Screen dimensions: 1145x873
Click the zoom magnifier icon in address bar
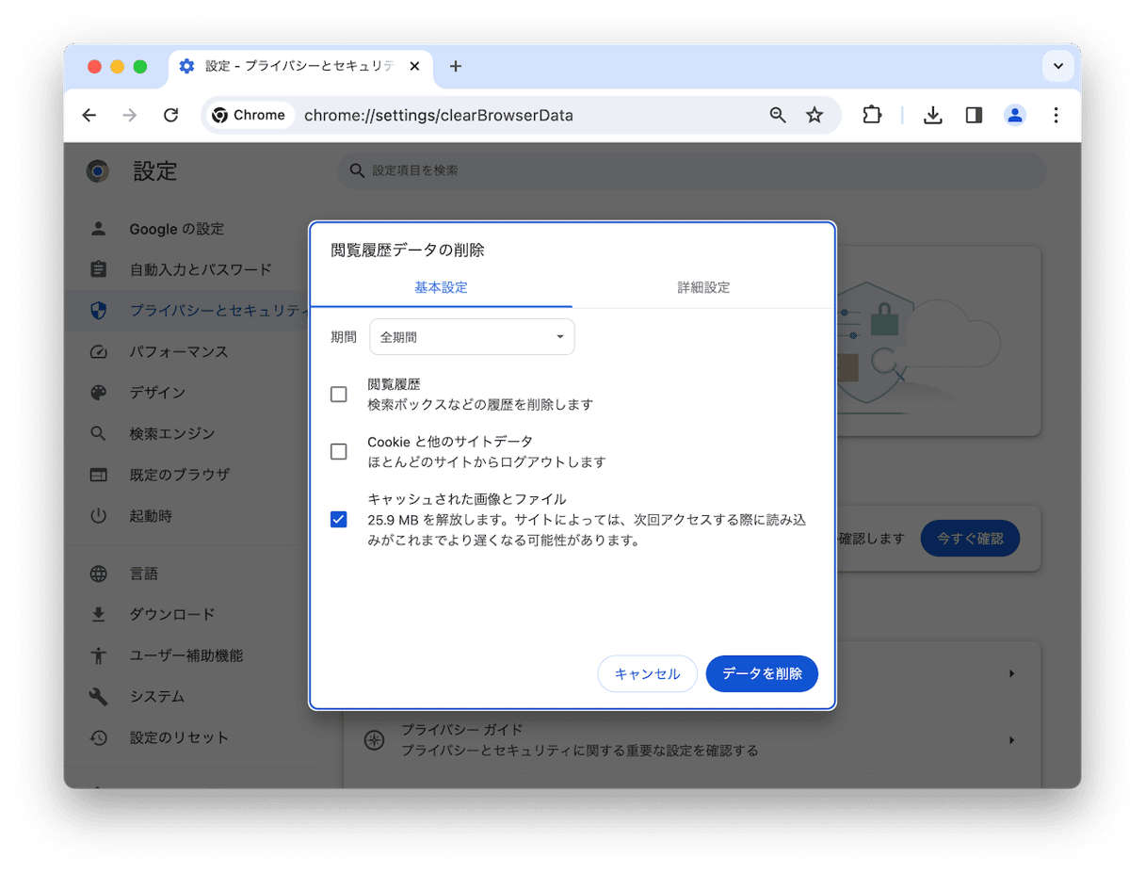pyautogui.click(x=778, y=115)
